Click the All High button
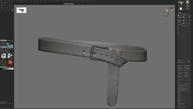This screenshot has height=109, width=193. [x=187, y=67]
